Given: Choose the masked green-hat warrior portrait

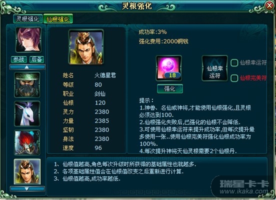Looking at the screenshot, I should click(x=27, y=85).
